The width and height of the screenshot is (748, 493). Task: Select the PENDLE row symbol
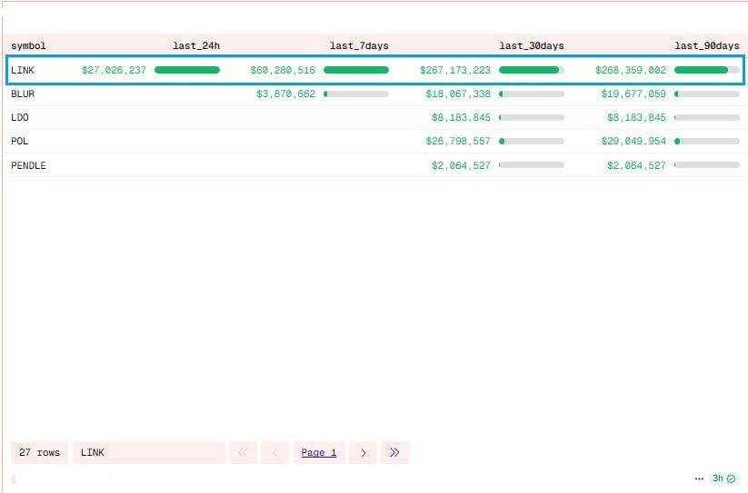point(28,165)
